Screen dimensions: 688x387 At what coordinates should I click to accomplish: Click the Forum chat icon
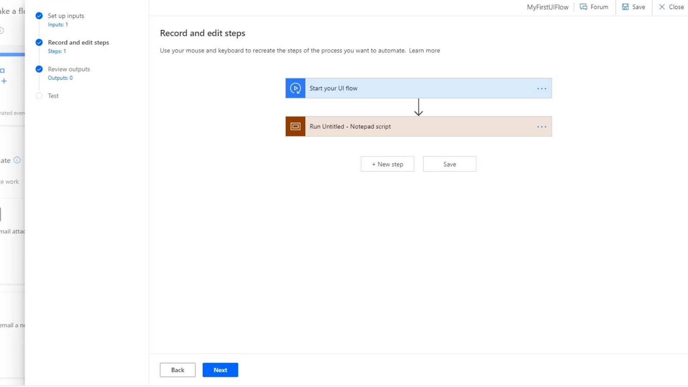pyautogui.click(x=584, y=7)
